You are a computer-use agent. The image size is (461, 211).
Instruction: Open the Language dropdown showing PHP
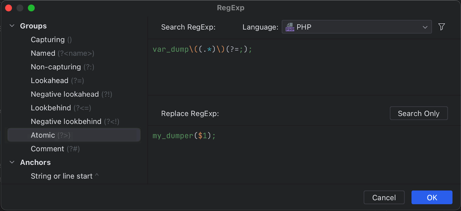357,27
